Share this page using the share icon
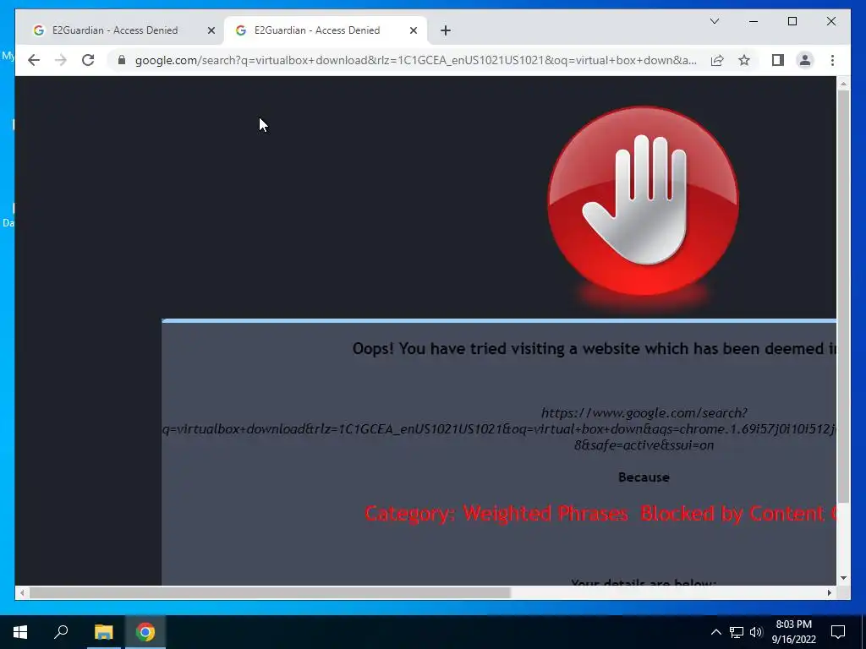Viewport: 866px width, 649px height. [717, 60]
